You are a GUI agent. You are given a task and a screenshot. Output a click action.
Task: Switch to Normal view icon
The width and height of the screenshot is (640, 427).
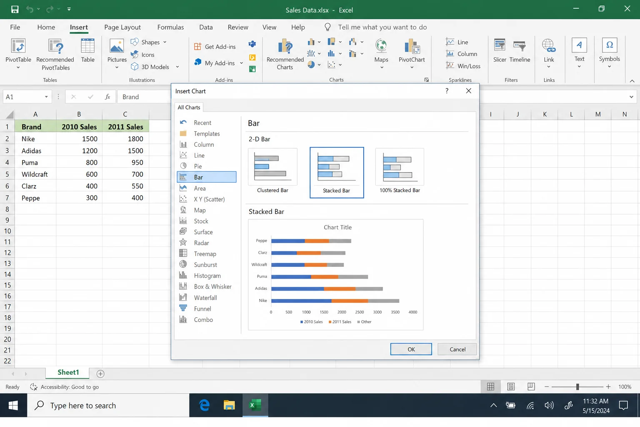point(491,387)
